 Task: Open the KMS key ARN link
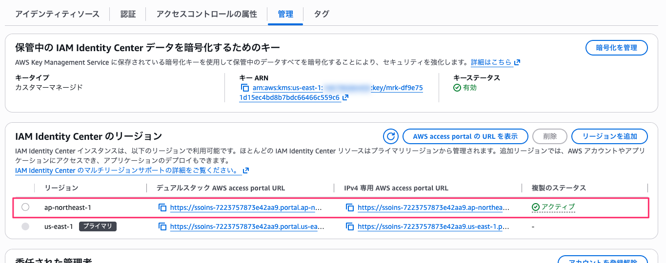pyautogui.click(x=331, y=93)
